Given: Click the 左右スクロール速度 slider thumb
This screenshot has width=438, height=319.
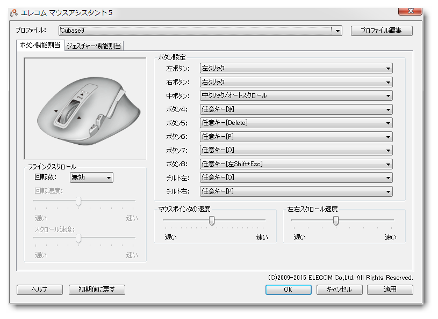Looking at the screenshot, I should click(x=336, y=221).
